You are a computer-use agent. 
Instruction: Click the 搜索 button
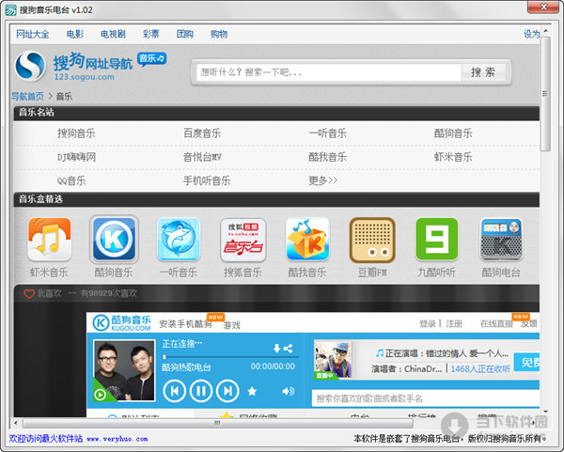pyautogui.click(x=483, y=72)
